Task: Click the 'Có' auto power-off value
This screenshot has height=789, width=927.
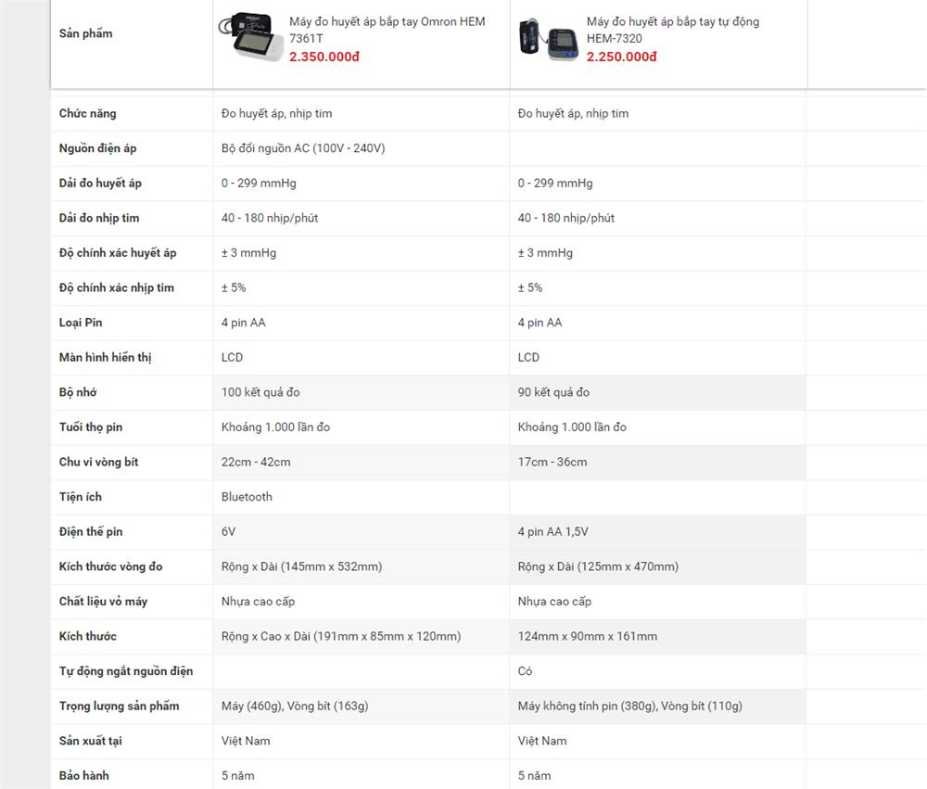Action: pyautogui.click(x=526, y=671)
